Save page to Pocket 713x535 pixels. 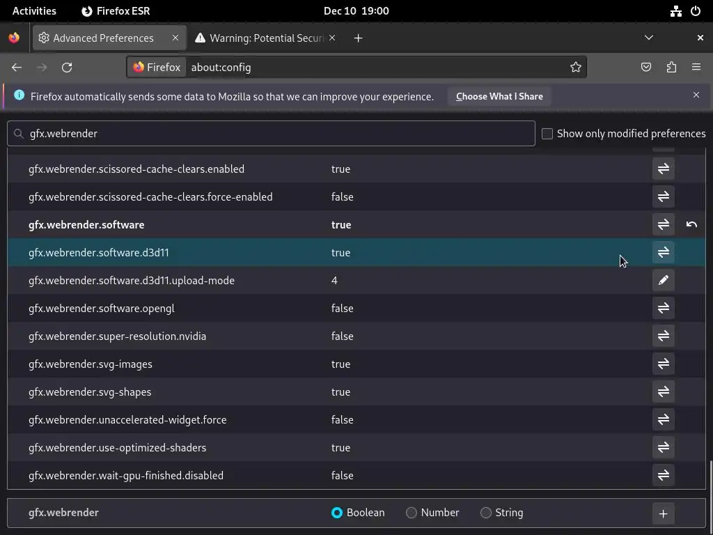pyautogui.click(x=646, y=67)
